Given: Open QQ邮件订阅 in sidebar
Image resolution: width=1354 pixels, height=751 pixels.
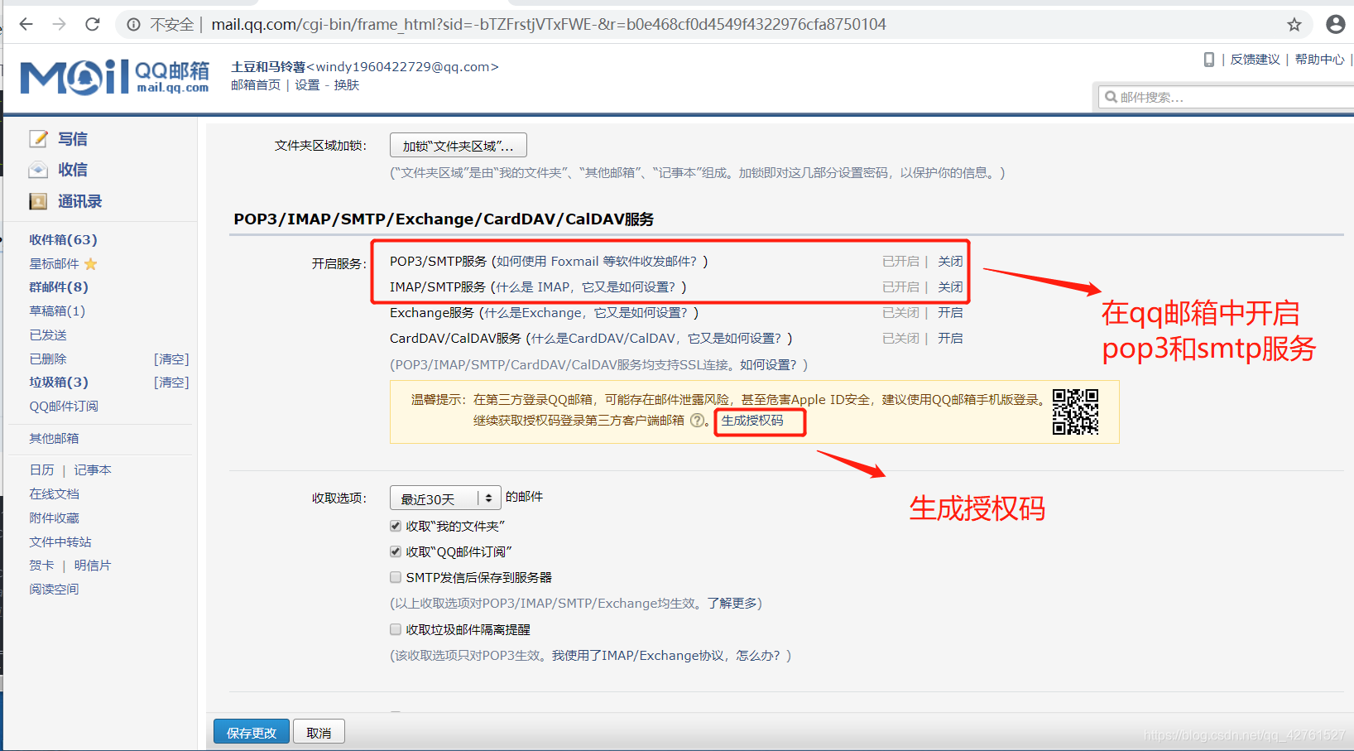Looking at the screenshot, I should tap(64, 407).
